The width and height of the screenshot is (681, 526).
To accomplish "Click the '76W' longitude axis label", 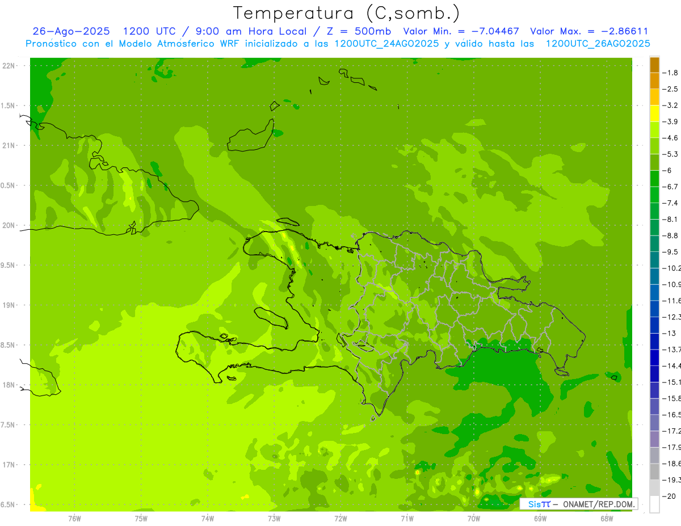I will coord(74,518).
